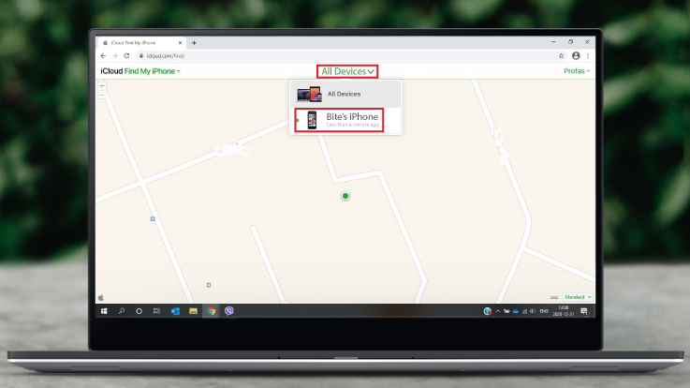Open the Profas account menu

[x=577, y=71]
